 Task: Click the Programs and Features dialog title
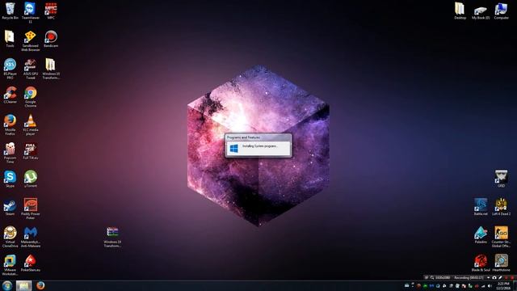(243, 137)
